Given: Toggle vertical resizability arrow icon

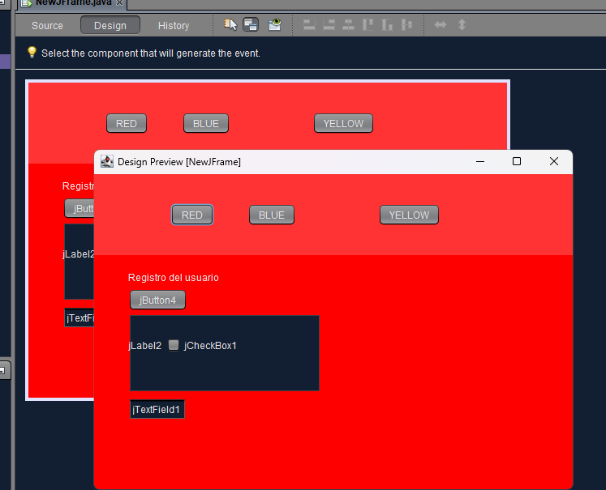Looking at the screenshot, I should pos(462,25).
